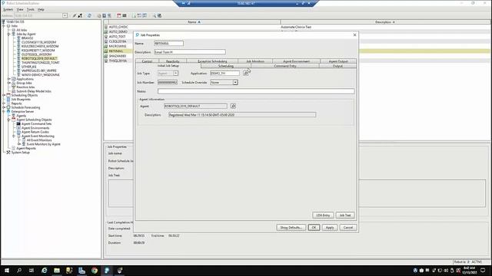The height and width of the screenshot is (276, 492).
Task: Switch to the Command Entry tab
Action: pyautogui.click(x=285, y=66)
